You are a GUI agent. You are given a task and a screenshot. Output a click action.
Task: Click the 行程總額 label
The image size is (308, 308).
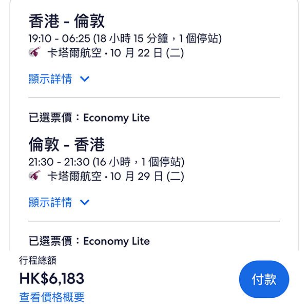pos(37,261)
